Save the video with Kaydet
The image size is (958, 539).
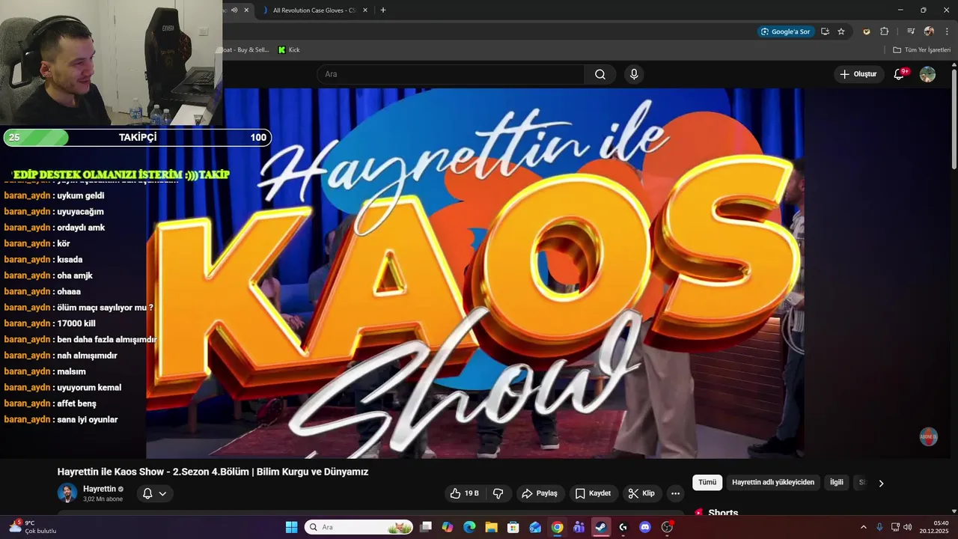593,493
